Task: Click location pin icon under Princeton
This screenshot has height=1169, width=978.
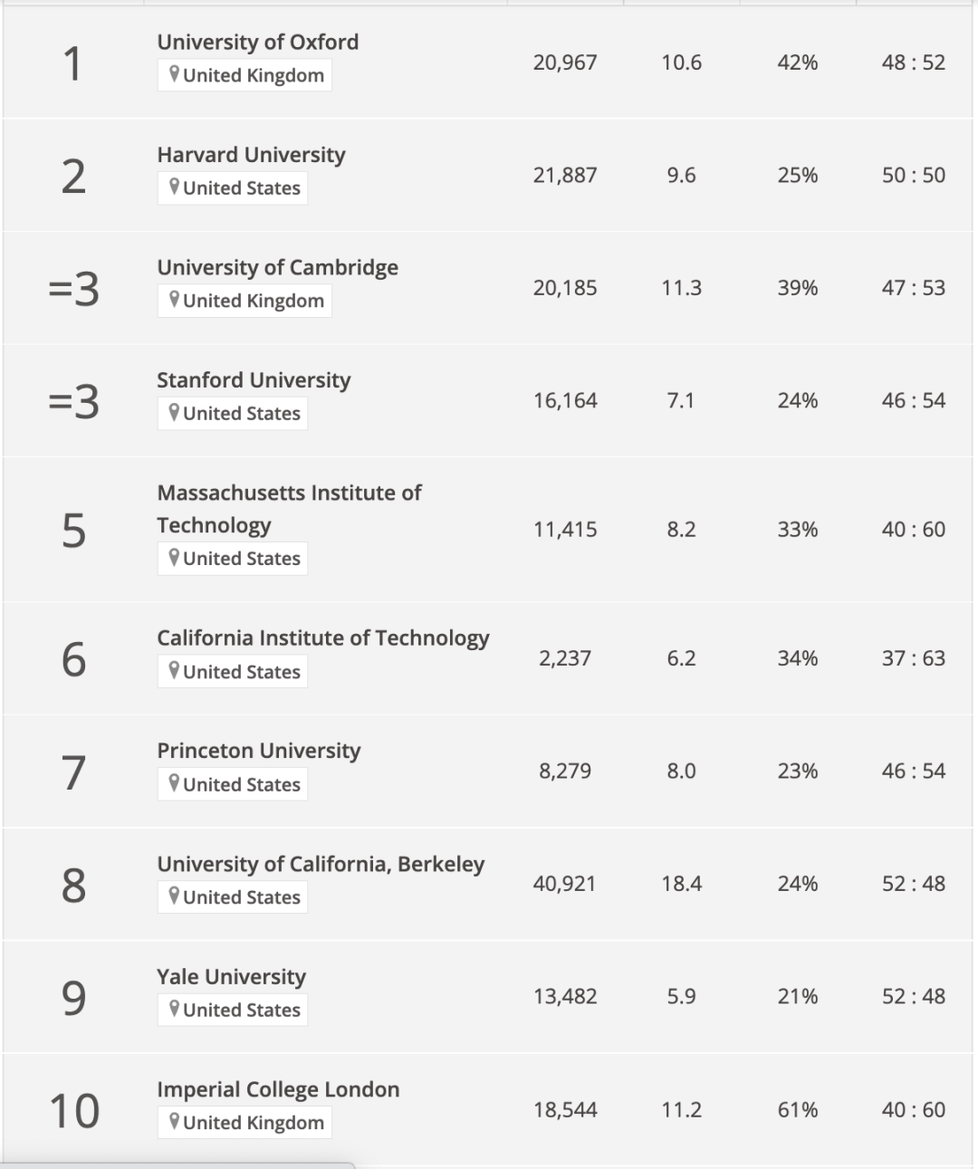Action: pyautogui.click(x=174, y=784)
